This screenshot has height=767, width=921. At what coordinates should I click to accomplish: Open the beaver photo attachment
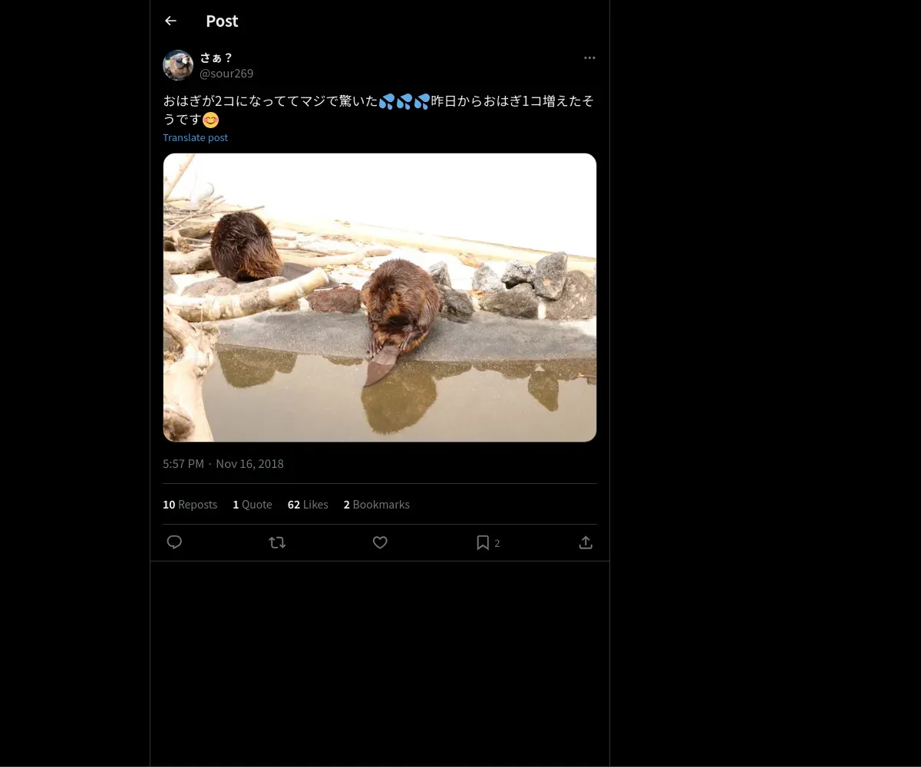click(x=380, y=298)
